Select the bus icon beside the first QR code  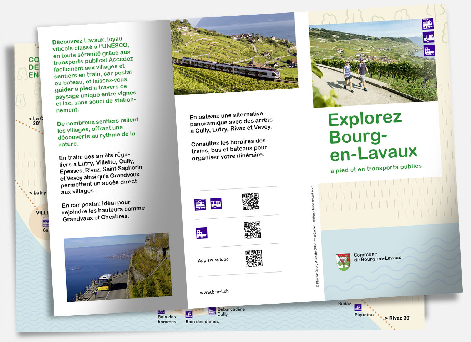click(216, 203)
